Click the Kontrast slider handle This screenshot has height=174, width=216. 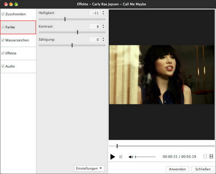(x=77, y=32)
